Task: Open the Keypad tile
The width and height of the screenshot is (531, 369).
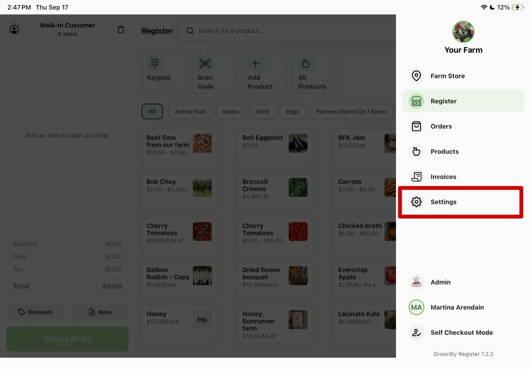Action: 163,72
